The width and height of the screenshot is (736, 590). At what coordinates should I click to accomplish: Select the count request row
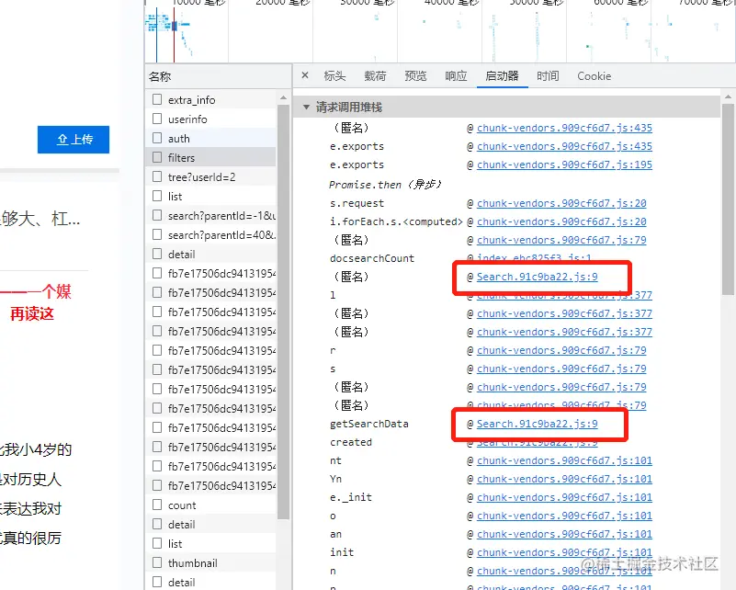tap(210, 505)
